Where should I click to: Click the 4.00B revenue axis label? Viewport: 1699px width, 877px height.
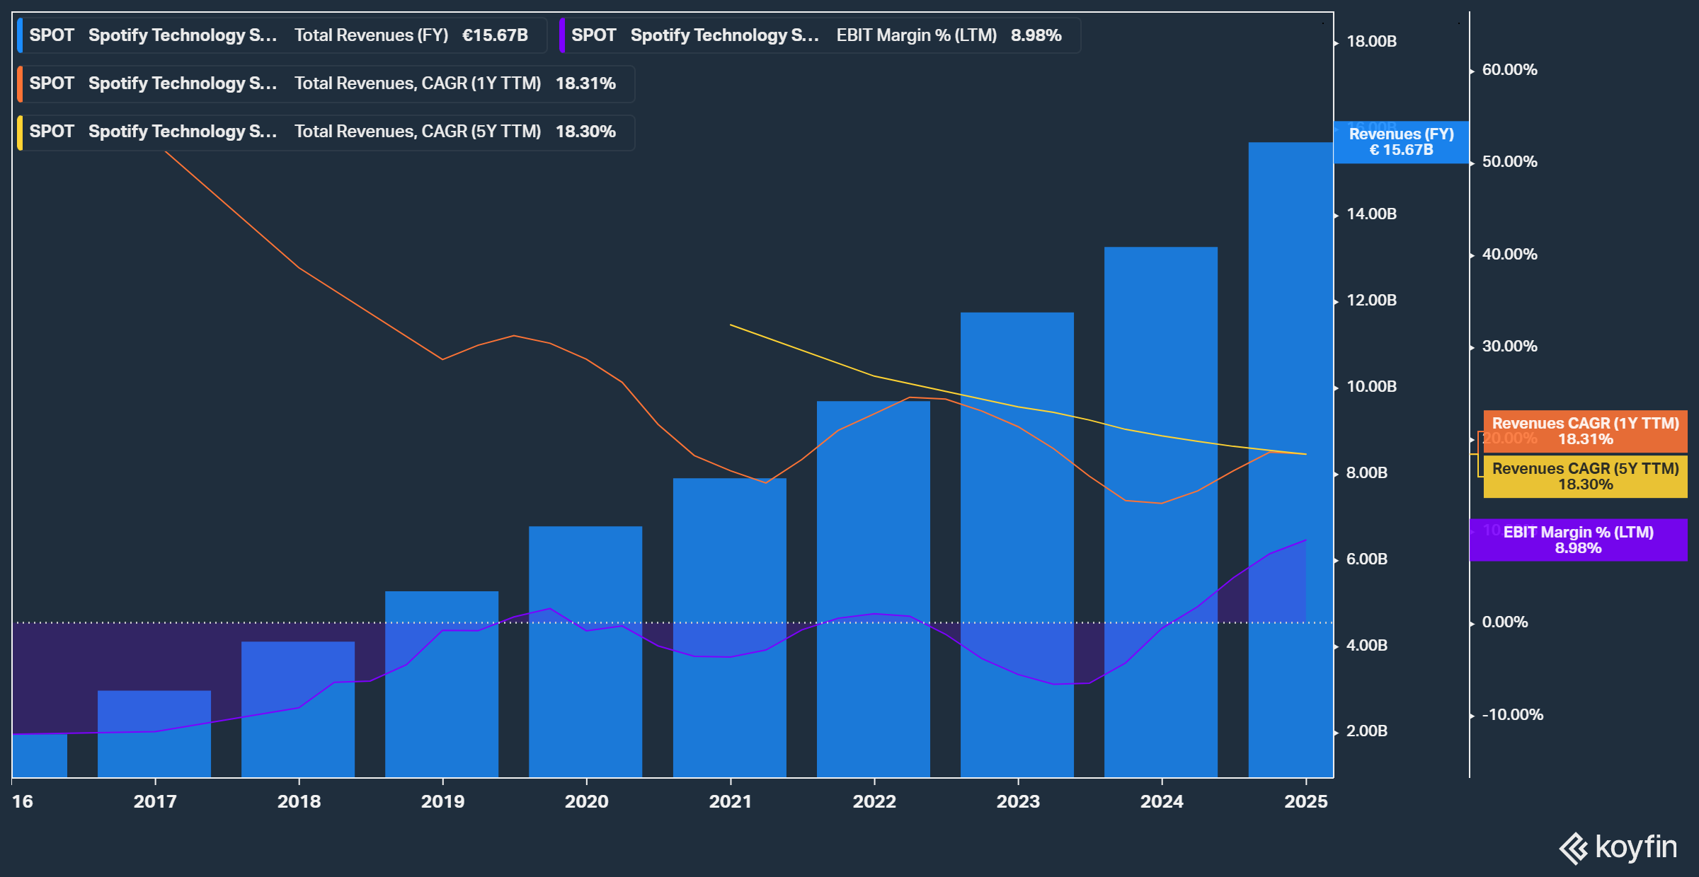point(1366,645)
